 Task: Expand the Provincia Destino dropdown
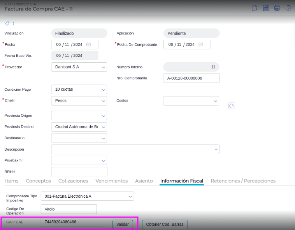click(x=104, y=127)
